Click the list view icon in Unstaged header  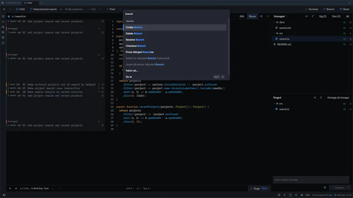click(x=306, y=16)
